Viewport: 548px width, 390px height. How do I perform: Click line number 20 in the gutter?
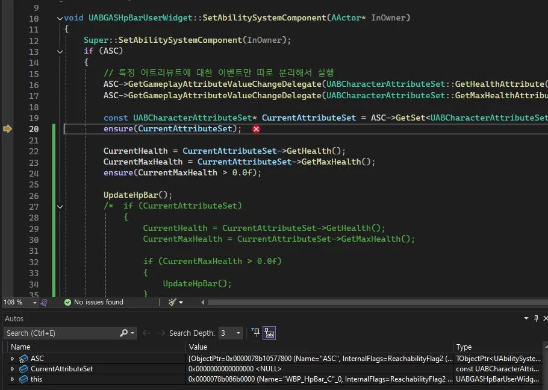pyautogui.click(x=34, y=129)
